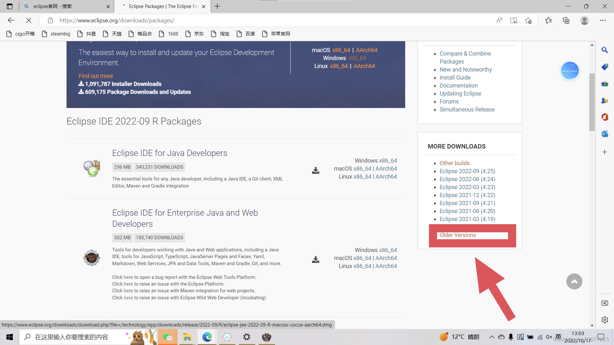
Task: Stop page loading with the X button
Action: (x=29, y=20)
